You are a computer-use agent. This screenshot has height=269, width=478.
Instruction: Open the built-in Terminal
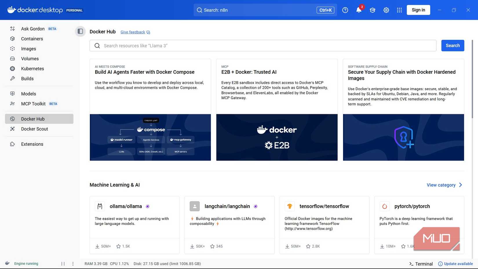[421, 264]
